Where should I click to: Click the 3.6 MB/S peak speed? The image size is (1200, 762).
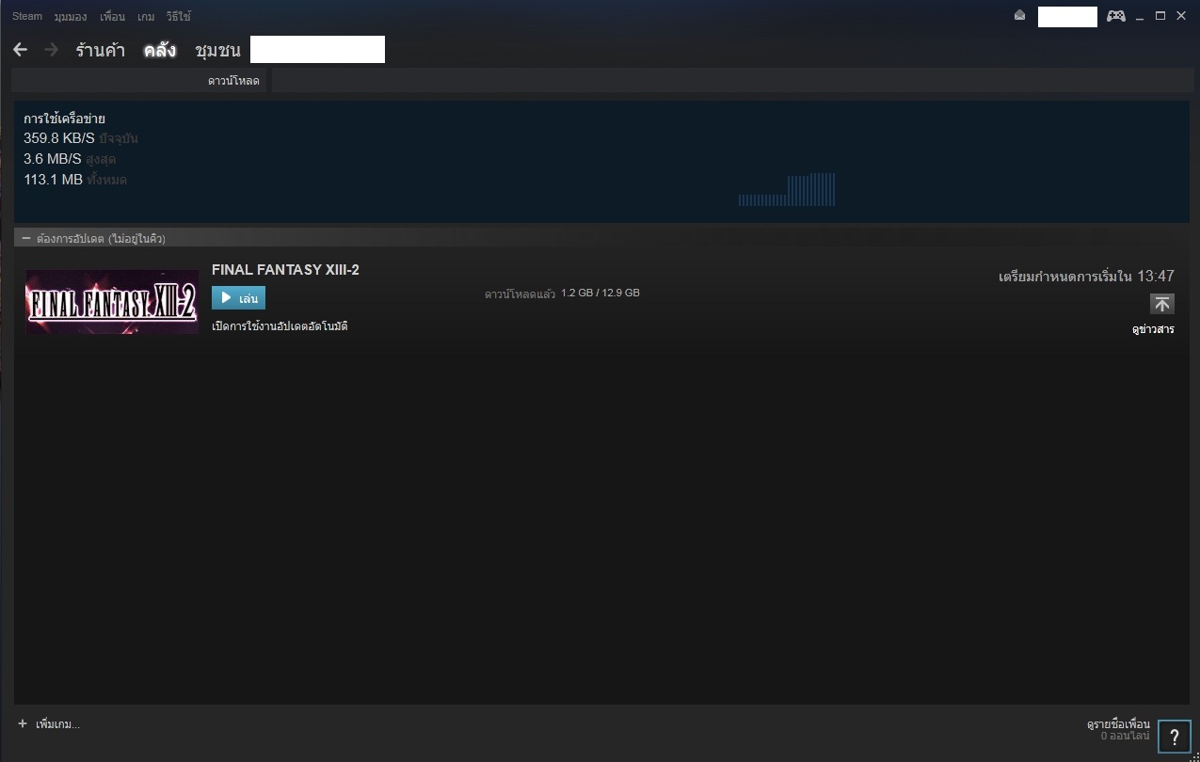[53, 159]
